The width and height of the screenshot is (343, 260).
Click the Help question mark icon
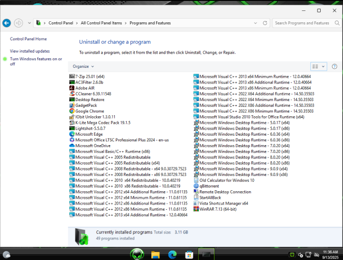[334, 66]
